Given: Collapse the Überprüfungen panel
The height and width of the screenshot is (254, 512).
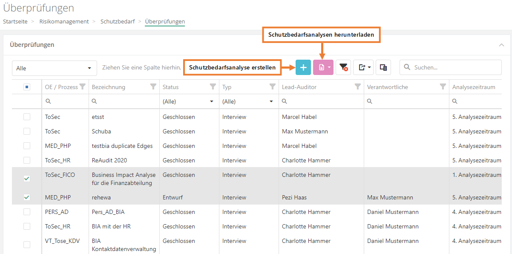Looking at the screenshot, I should [501, 45].
